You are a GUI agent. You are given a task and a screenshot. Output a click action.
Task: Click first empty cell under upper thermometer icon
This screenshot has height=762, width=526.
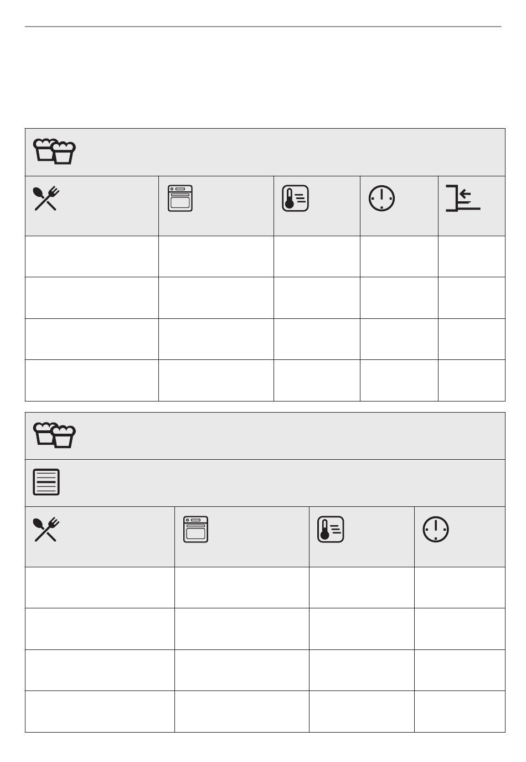(x=317, y=257)
